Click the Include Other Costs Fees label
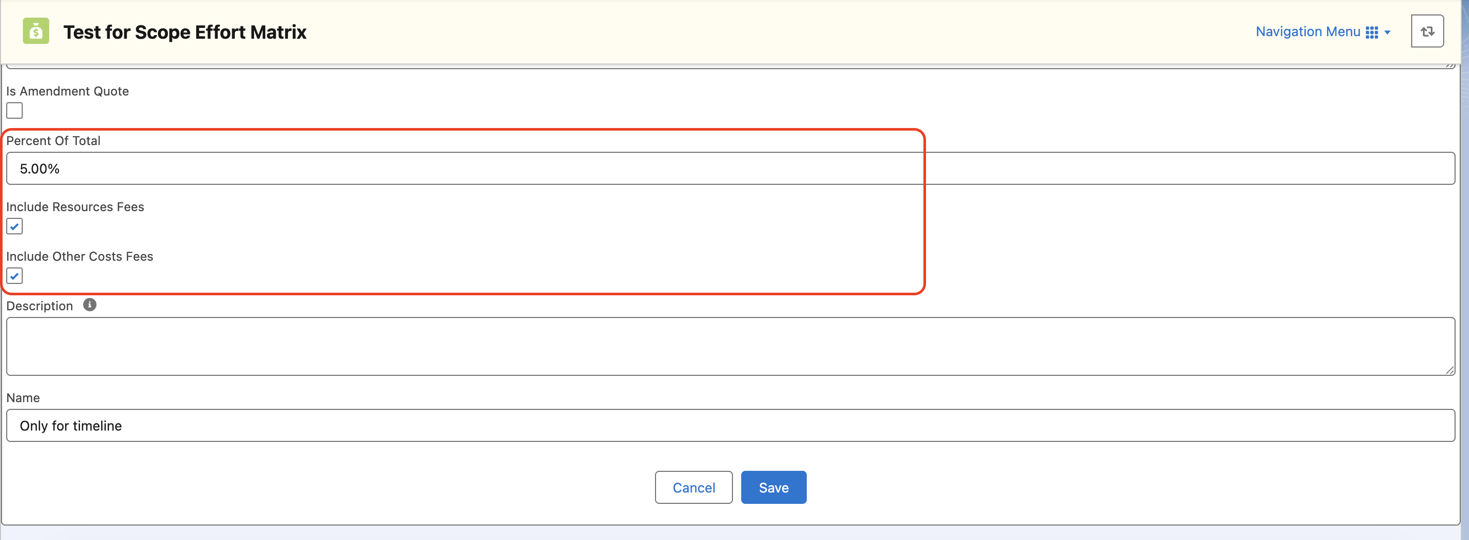The height and width of the screenshot is (540, 1469). coord(80,256)
